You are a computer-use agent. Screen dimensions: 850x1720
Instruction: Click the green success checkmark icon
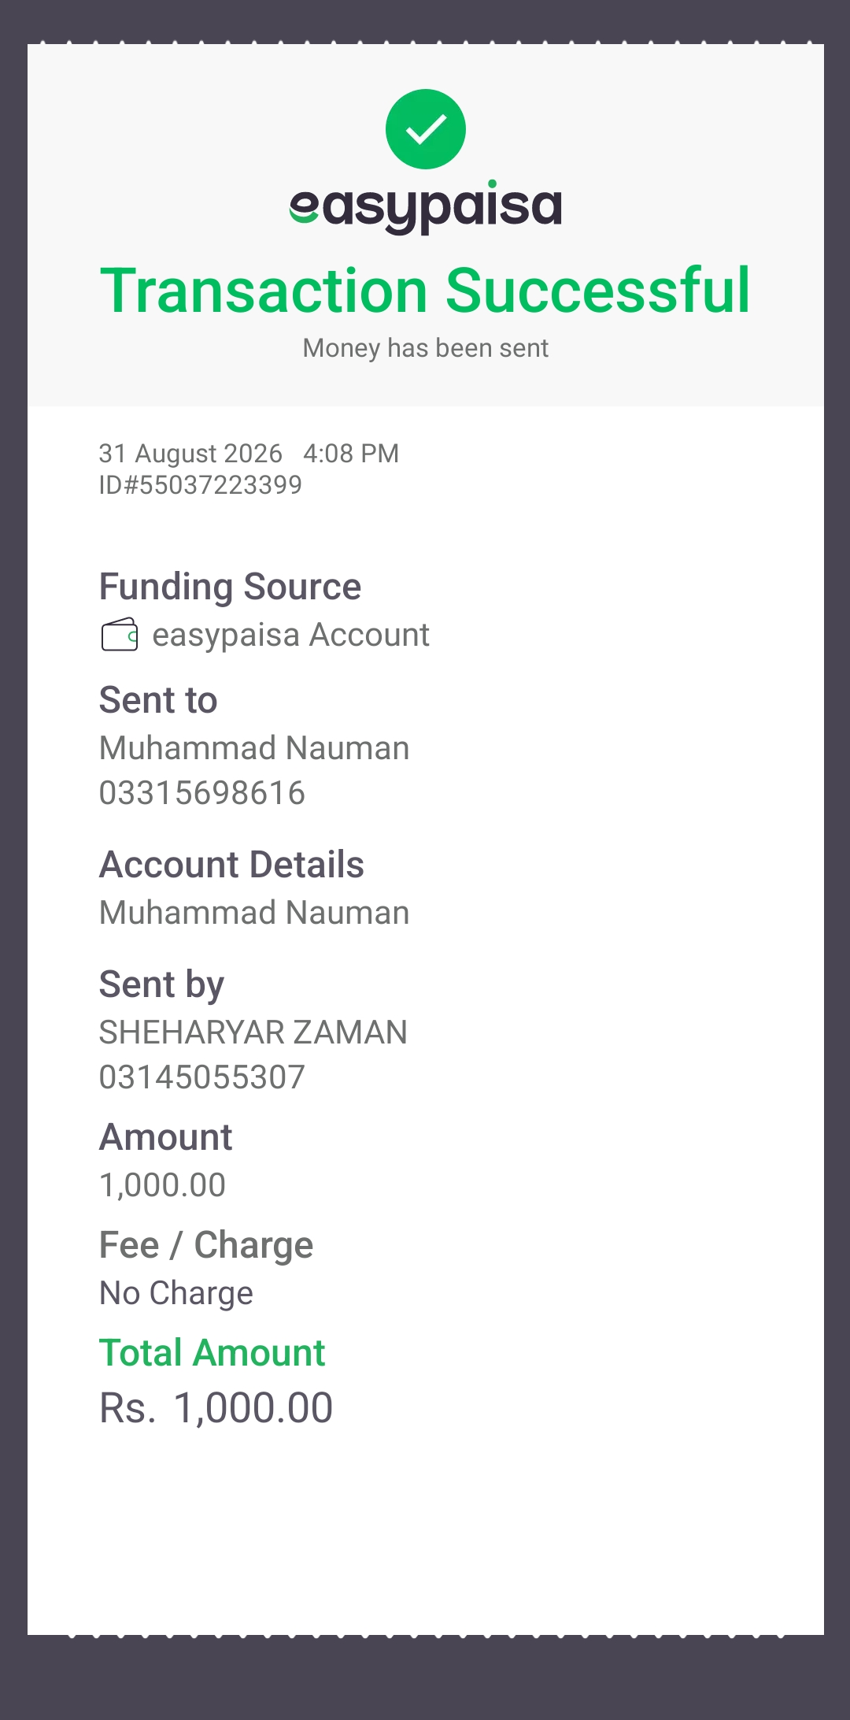426,129
